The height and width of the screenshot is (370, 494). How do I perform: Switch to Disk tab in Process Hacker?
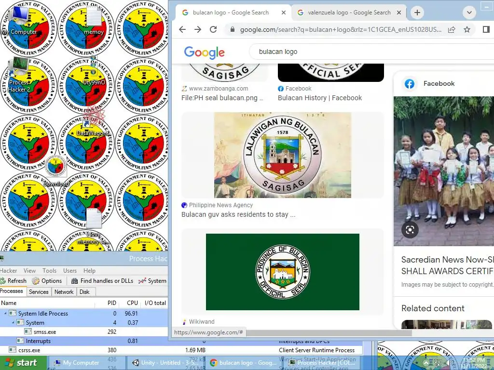pos(84,292)
